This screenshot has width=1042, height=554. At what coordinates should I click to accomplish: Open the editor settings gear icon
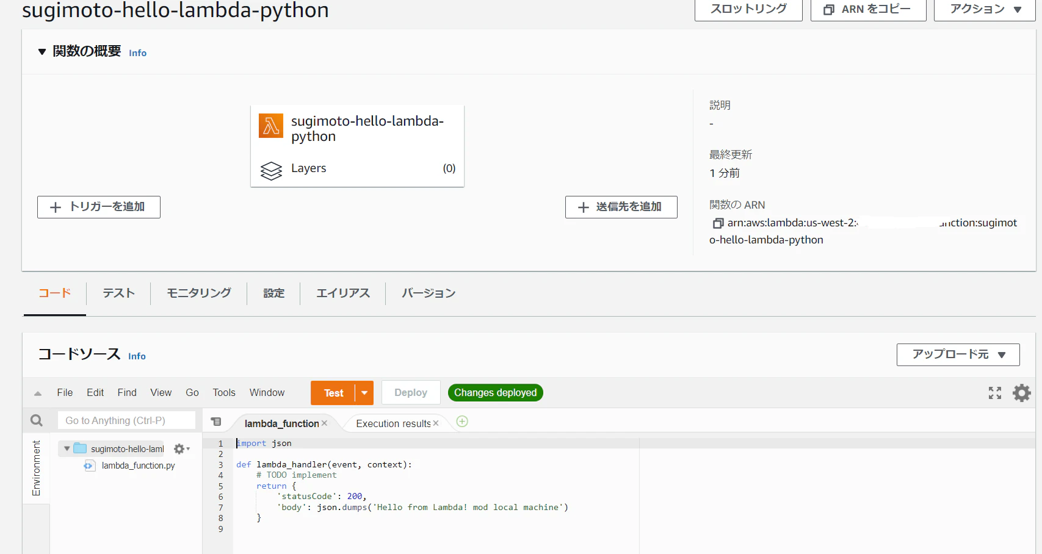pos(1022,393)
